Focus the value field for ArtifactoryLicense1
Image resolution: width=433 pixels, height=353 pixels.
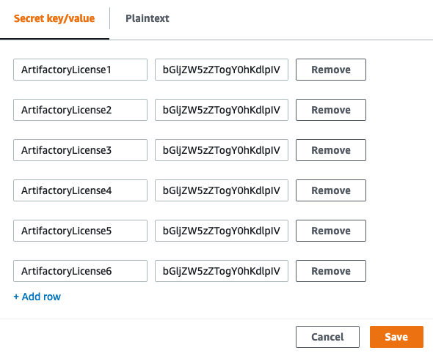(222, 70)
